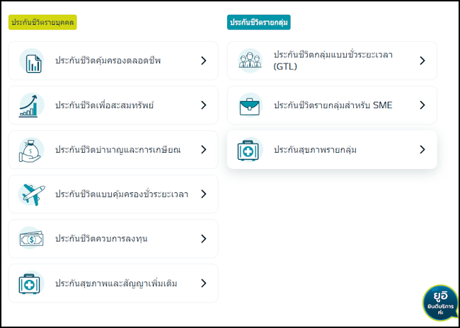Select the ประกันชีวิตรายบุคคล category tab
460x328 pixels.
click(42, 23)
